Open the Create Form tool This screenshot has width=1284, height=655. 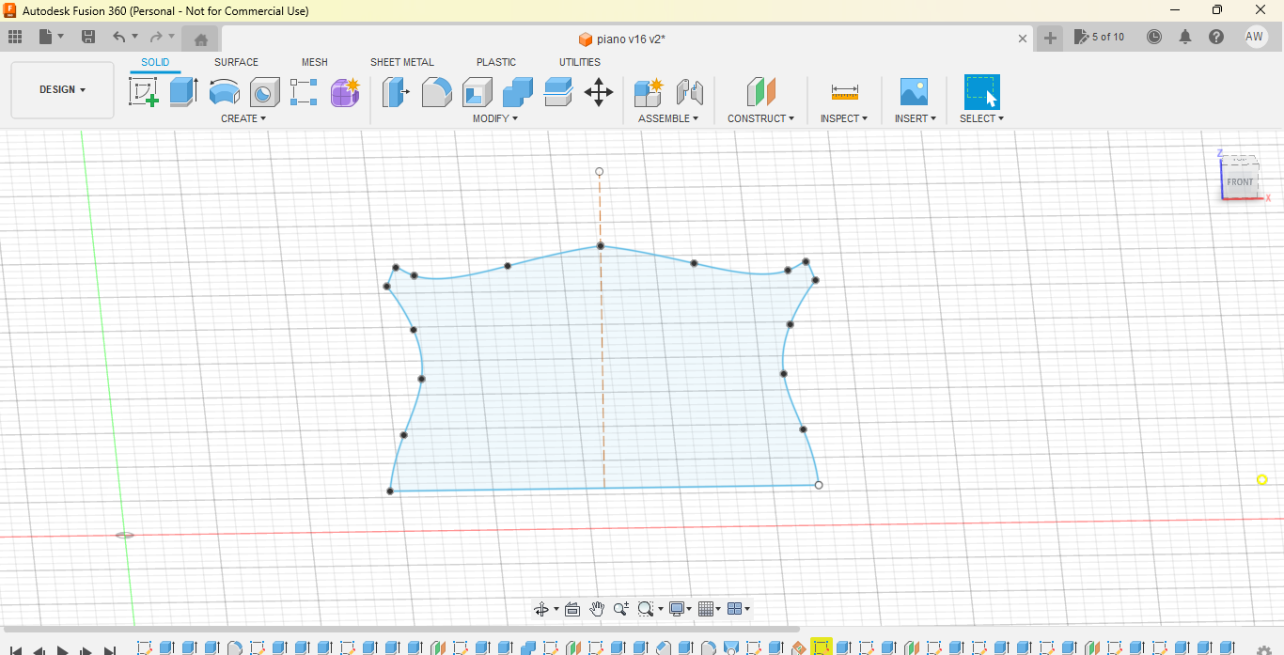coord(345,92)
